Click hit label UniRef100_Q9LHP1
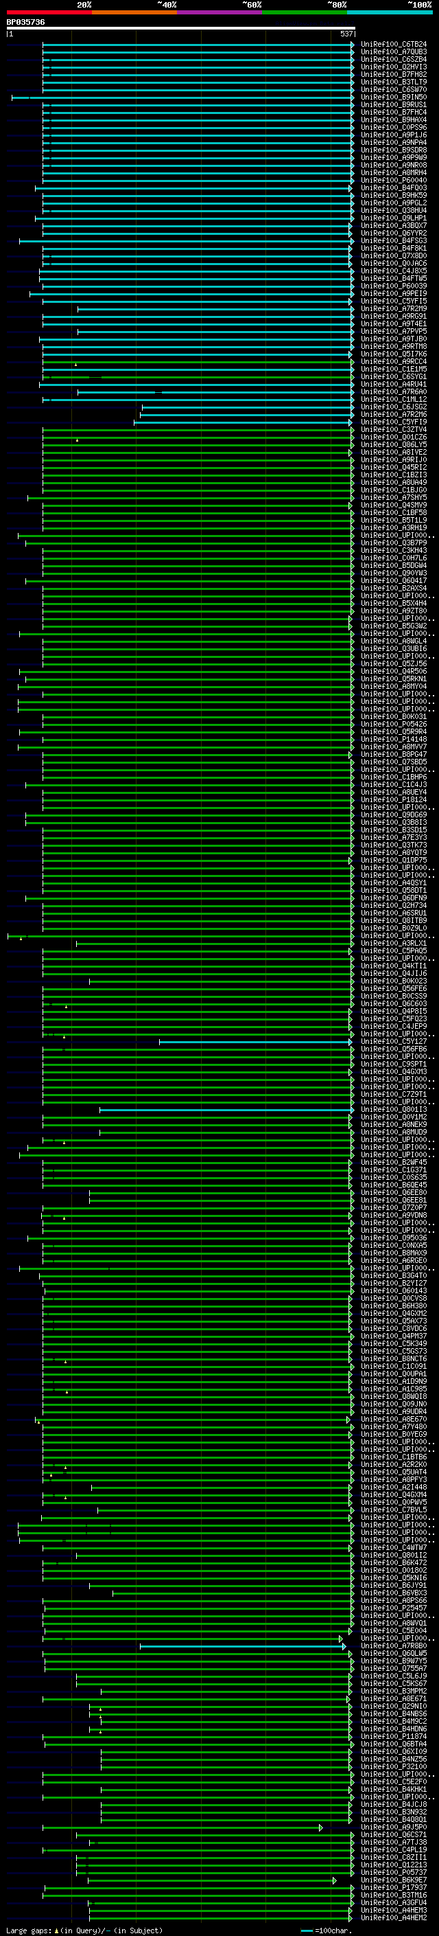The width and height of the screenshot is (439, 1936). [394, 218]
